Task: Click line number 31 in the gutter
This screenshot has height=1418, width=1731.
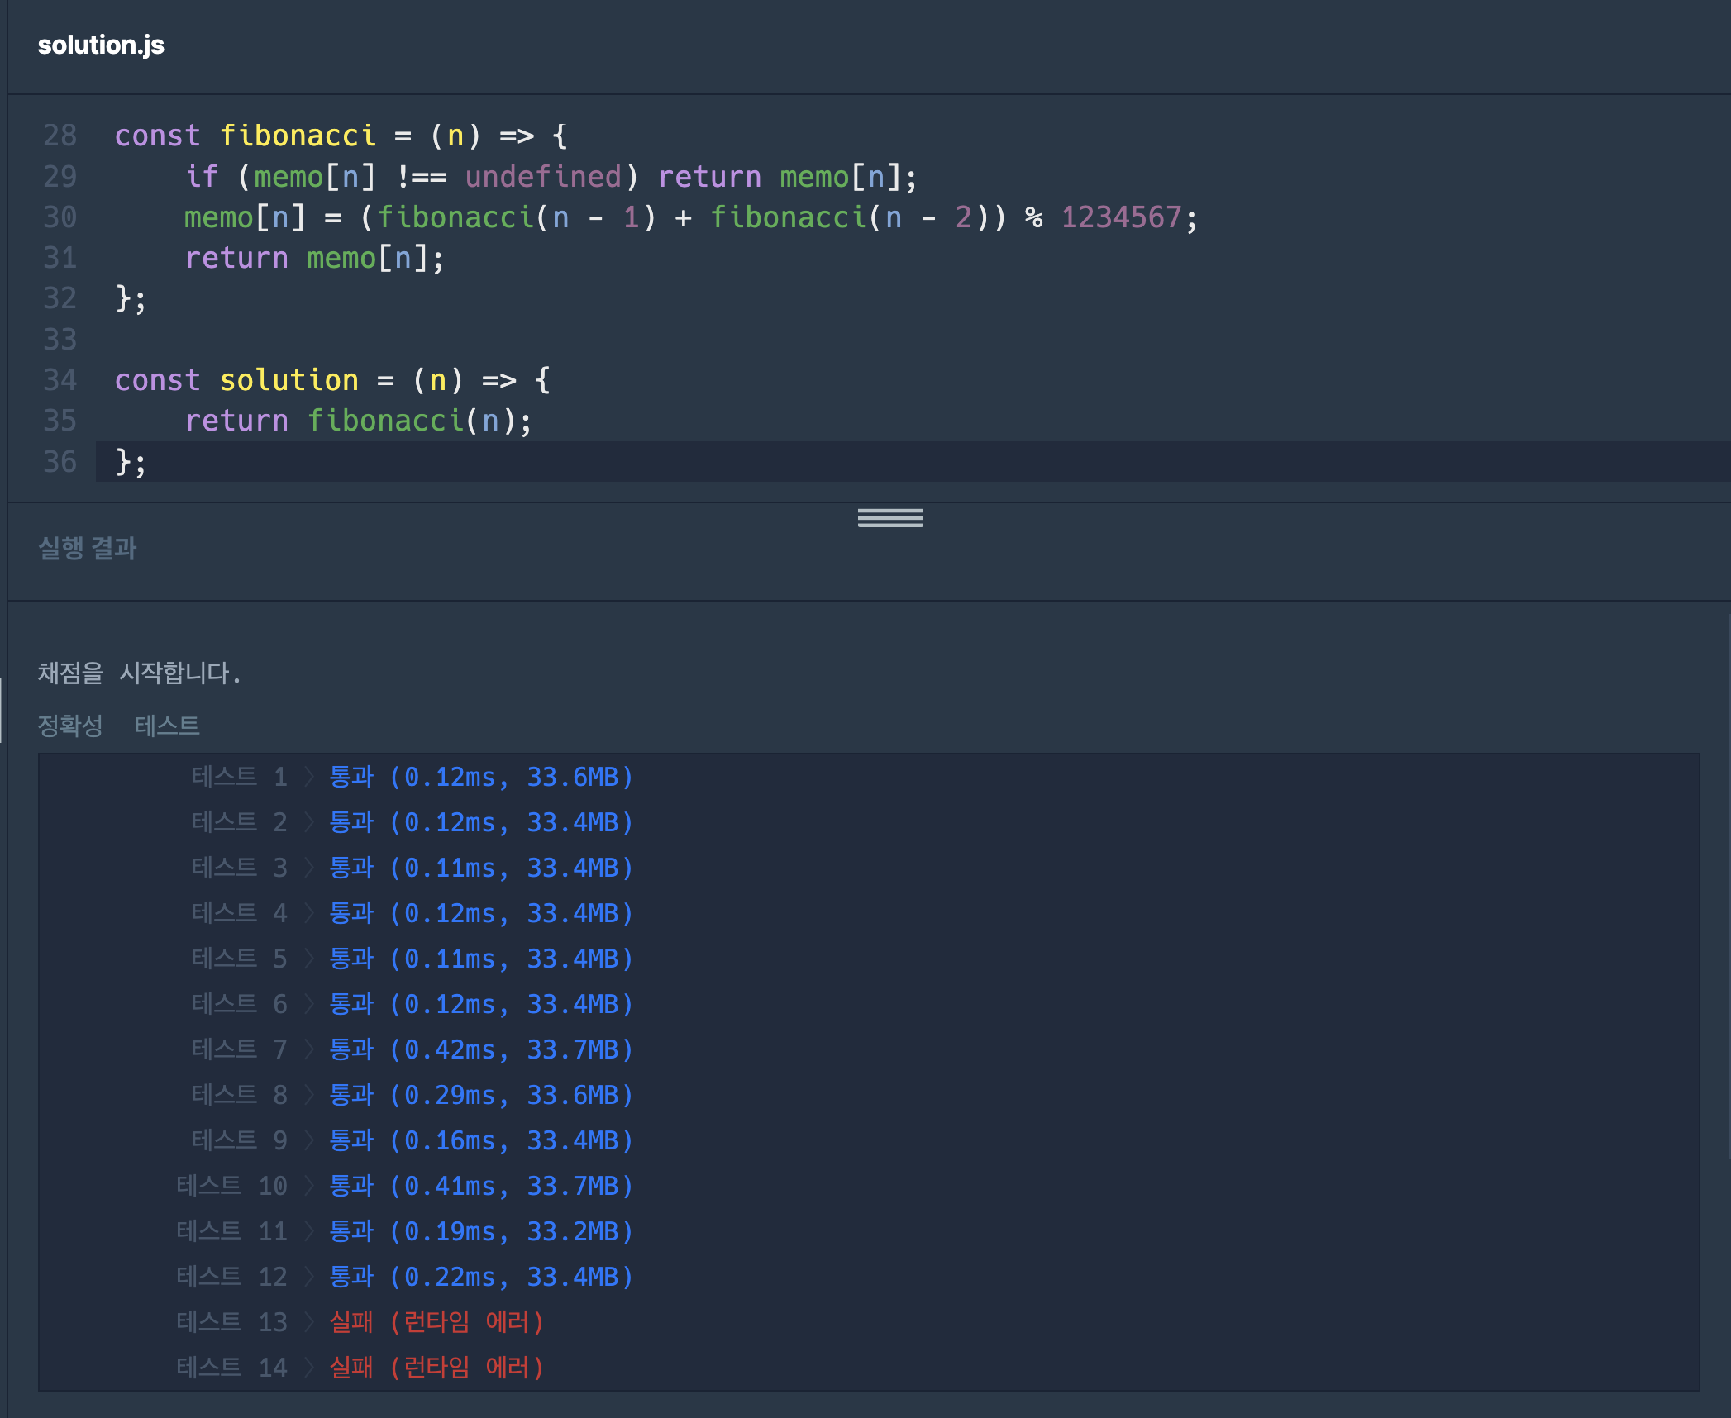Action: coord(60,258)
